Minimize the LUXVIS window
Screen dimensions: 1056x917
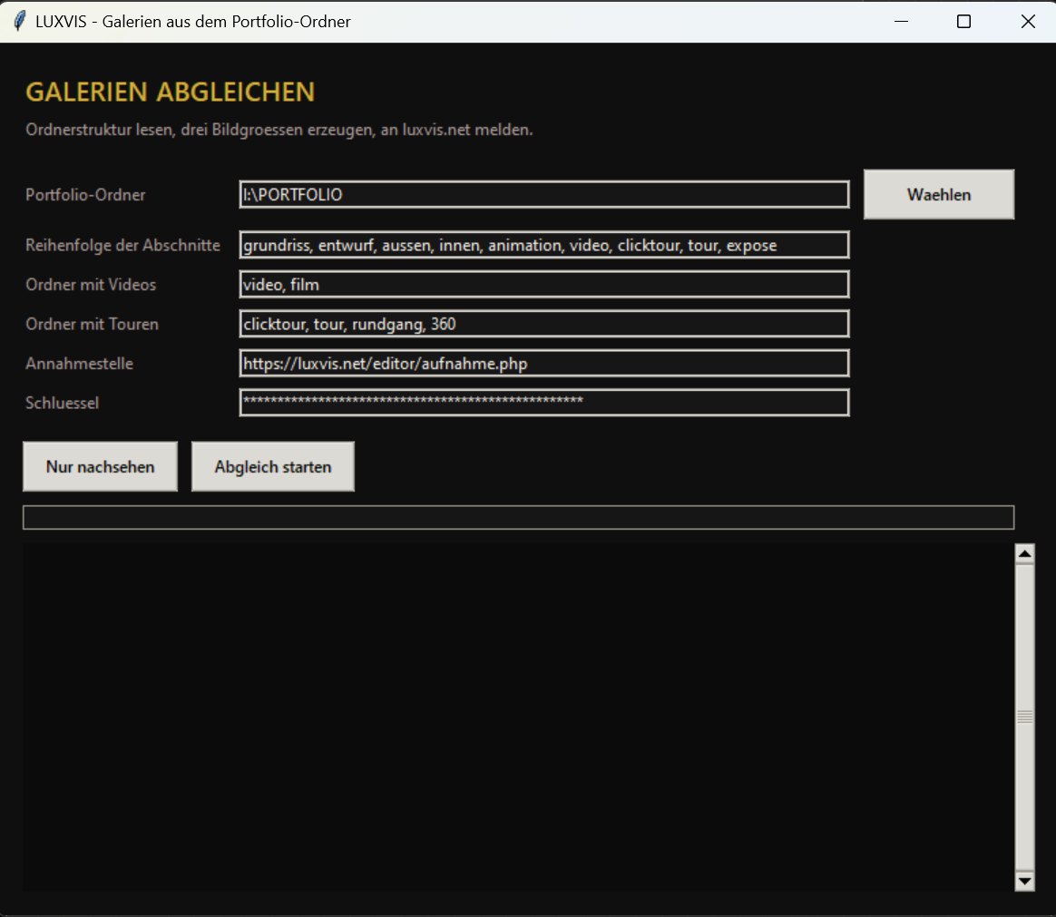pyautogui.click(x=901, y=22)
